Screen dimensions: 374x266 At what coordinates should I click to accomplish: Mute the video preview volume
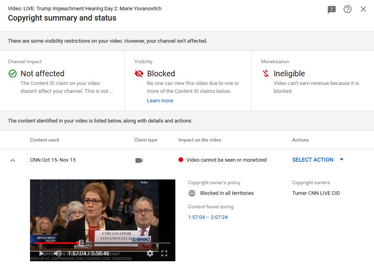tap(58, 253)
